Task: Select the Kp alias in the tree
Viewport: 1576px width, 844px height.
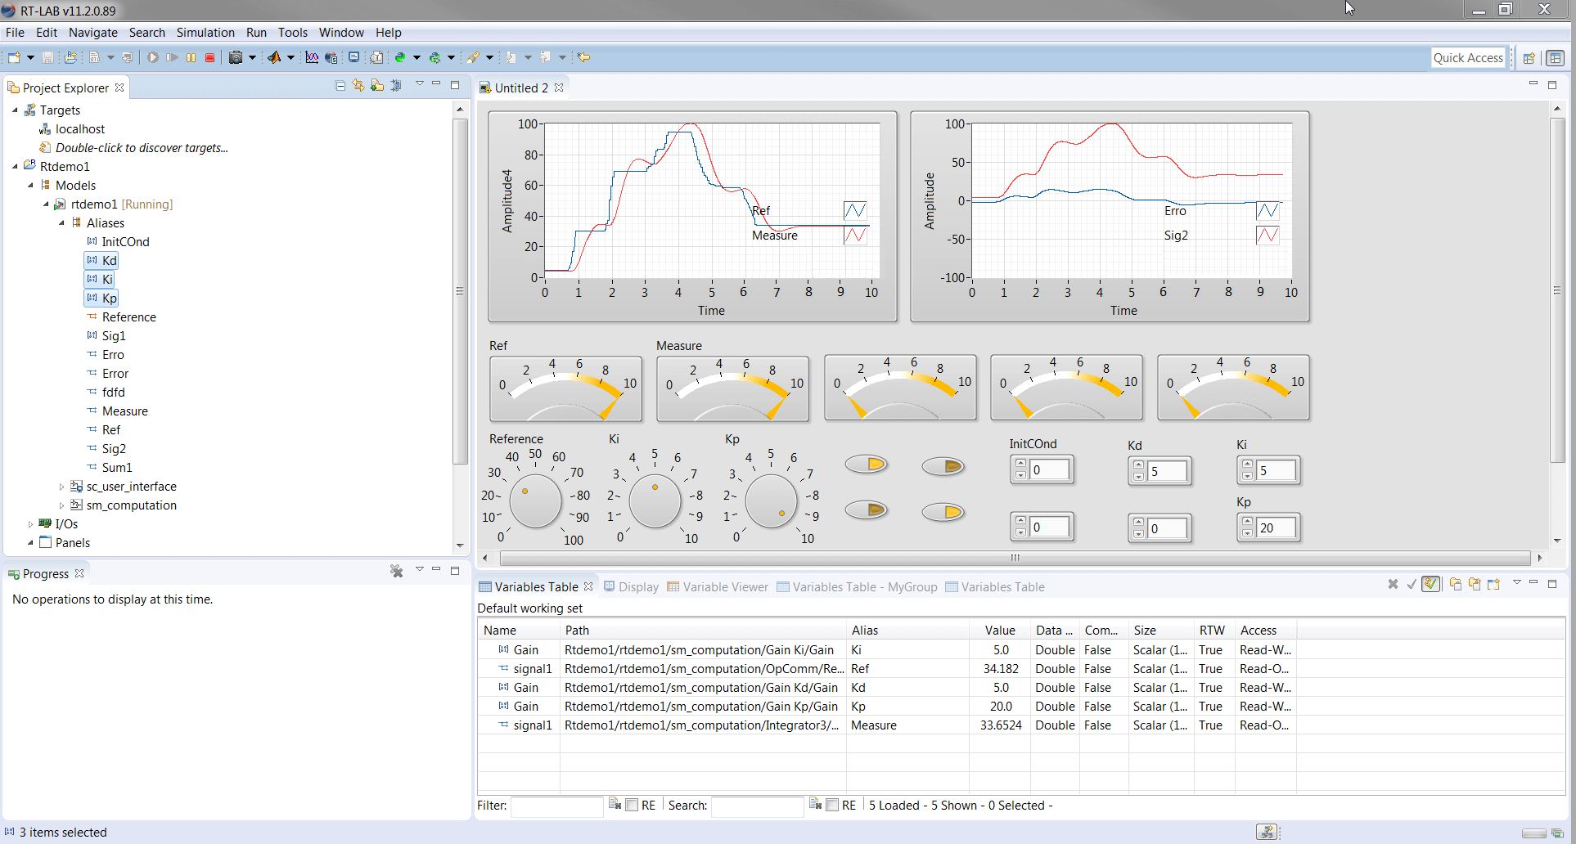Action: tap(101, 299)
